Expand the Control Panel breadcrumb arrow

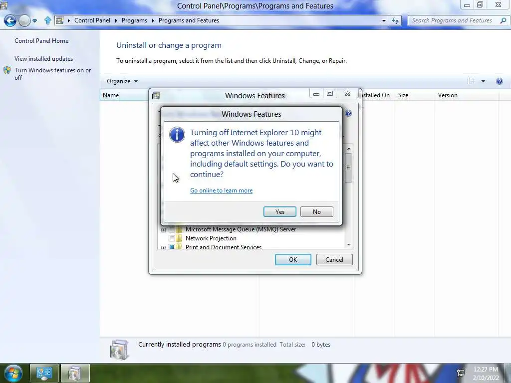[116, 20]
